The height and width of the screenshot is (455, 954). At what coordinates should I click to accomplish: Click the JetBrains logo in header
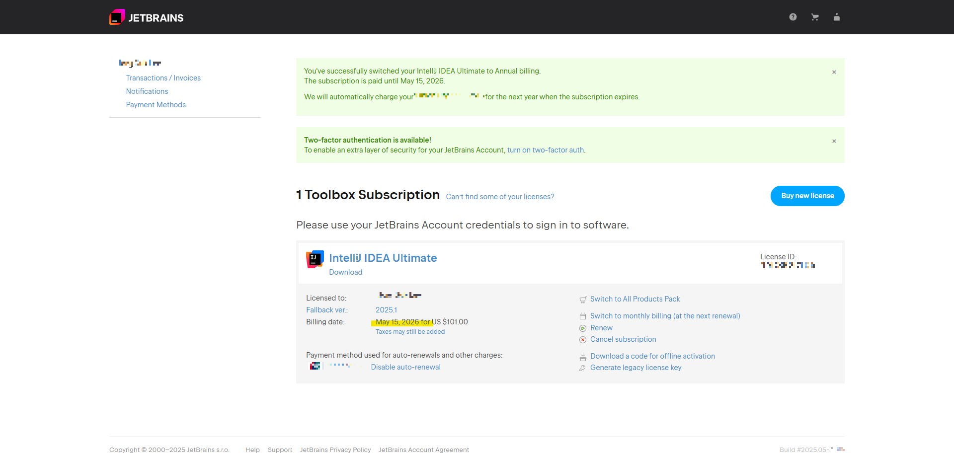(x=147, y=17)
